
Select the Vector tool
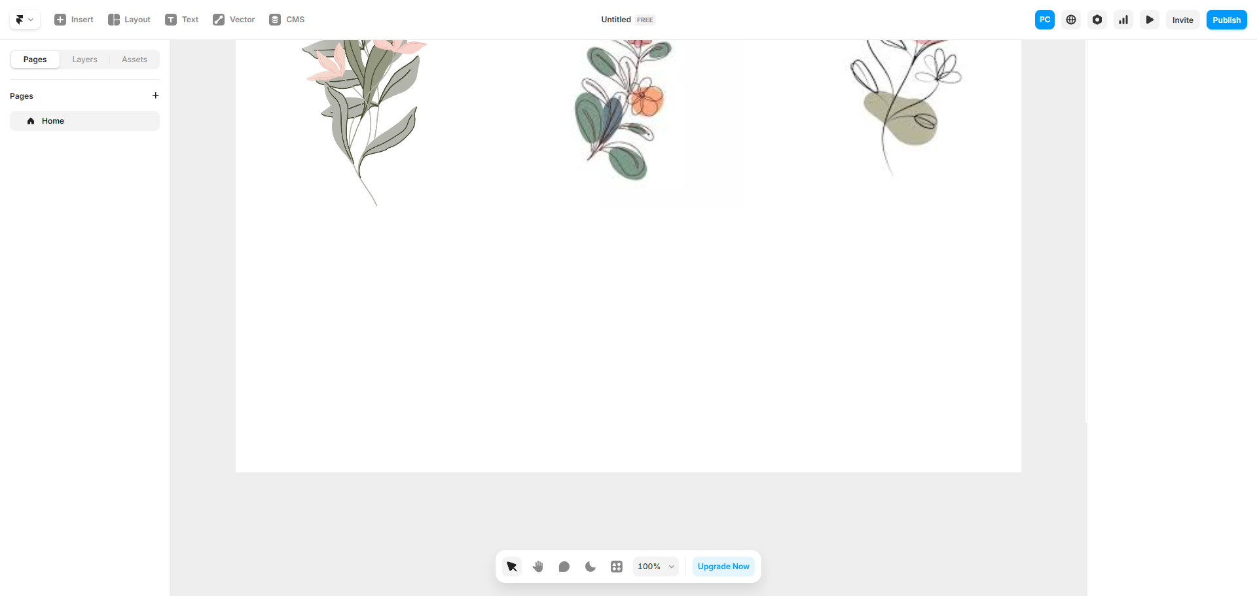coord(234,20)
